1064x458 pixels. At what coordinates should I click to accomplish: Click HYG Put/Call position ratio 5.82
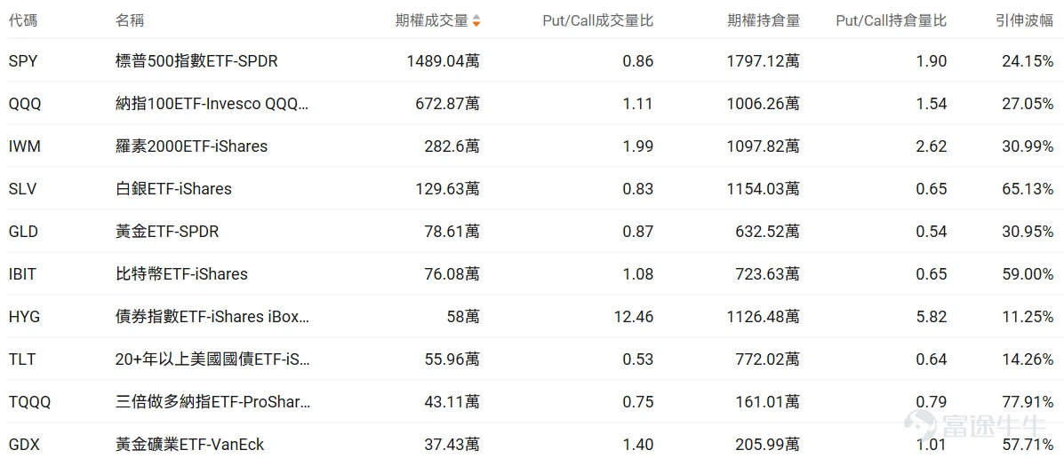pos(931,316)
